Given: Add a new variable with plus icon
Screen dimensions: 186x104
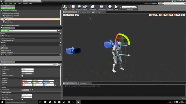Looking at the screenshot, I should (x=60, y=45).
